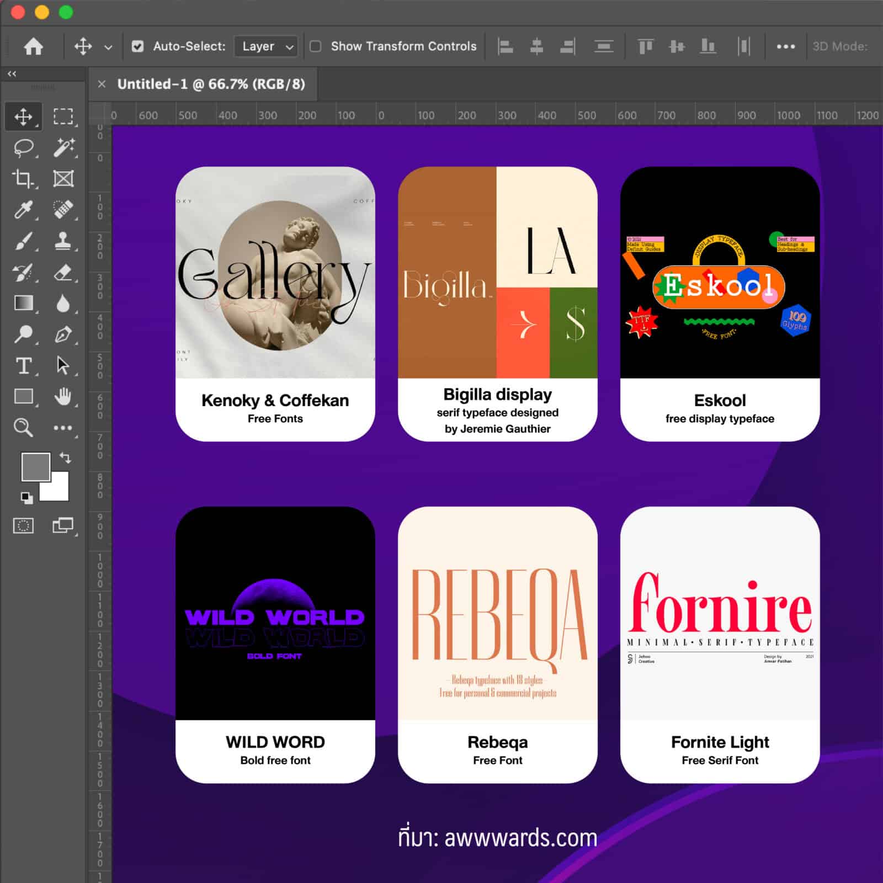Toggle Quick Mask mode
883x883 pixels.
pyautogui.click(x=23, y=525)
